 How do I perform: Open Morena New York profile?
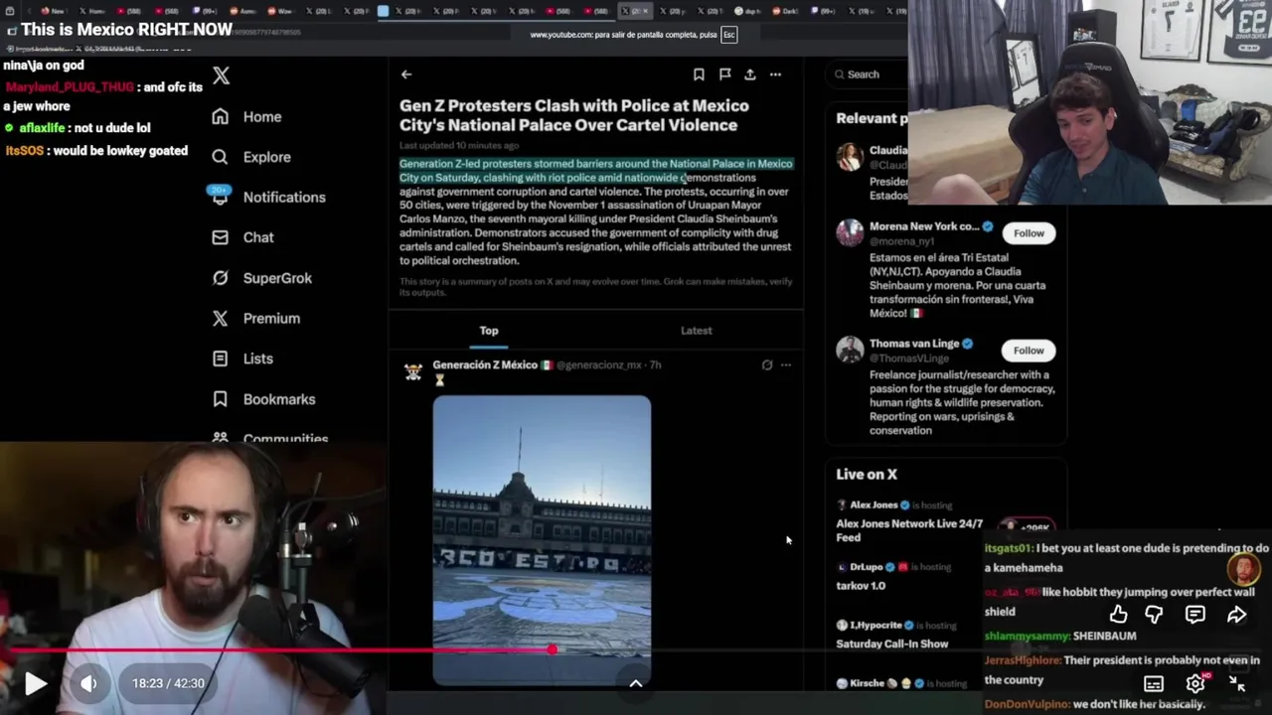(924, 226)
